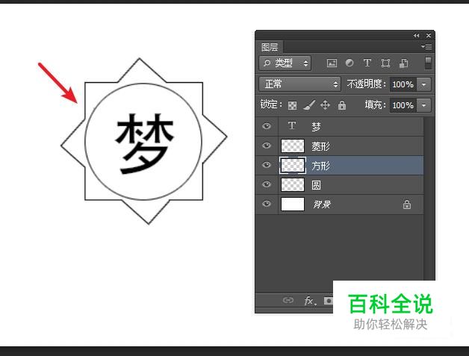Filter layers by type (T) icon
The width and height of the screenshot is (469, 356).
click(x=367, y=63)
